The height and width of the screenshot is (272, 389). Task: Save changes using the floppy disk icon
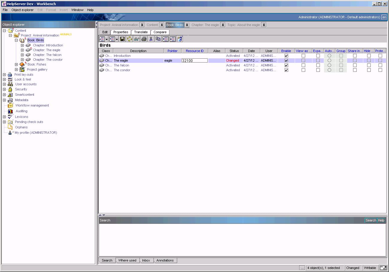click(122, 39)
